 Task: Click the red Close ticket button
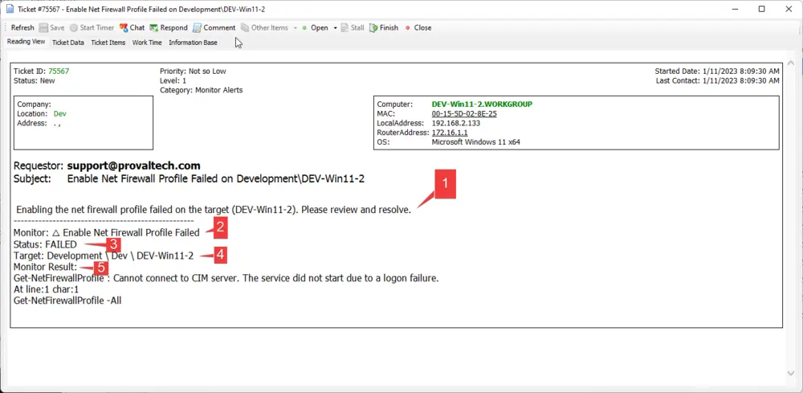[418, 27]
